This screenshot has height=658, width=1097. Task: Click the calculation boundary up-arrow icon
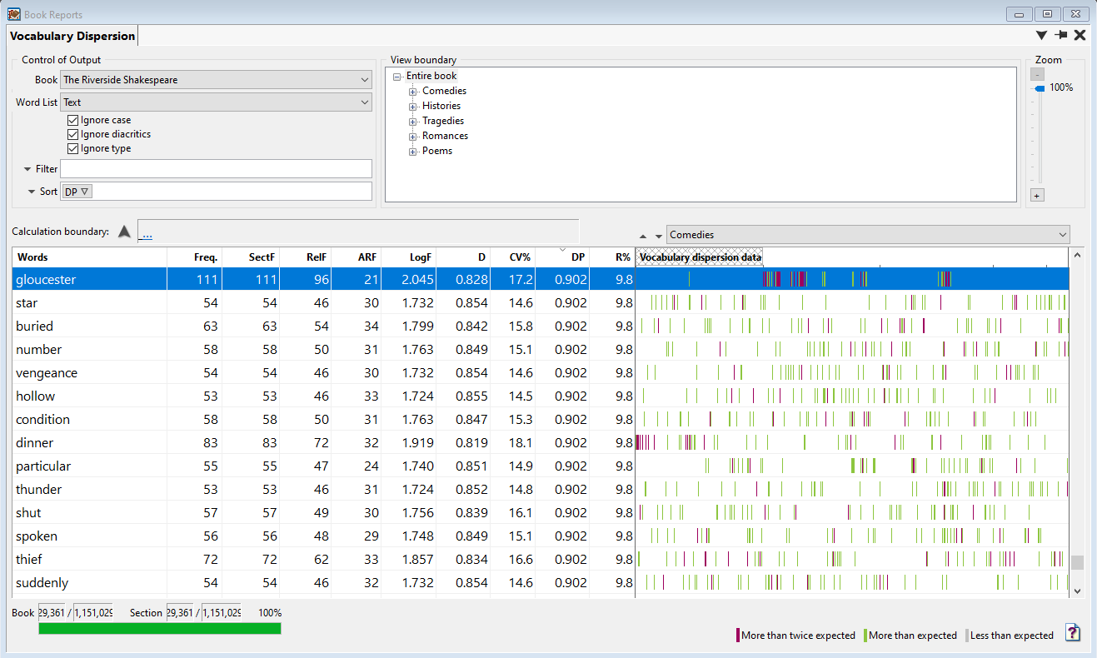pos(125,232)
